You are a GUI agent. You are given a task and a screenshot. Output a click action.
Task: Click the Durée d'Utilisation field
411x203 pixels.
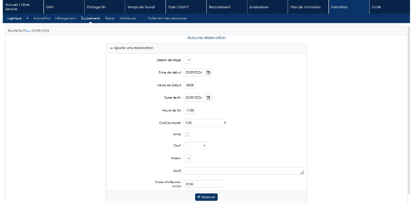tap(204, 184)
